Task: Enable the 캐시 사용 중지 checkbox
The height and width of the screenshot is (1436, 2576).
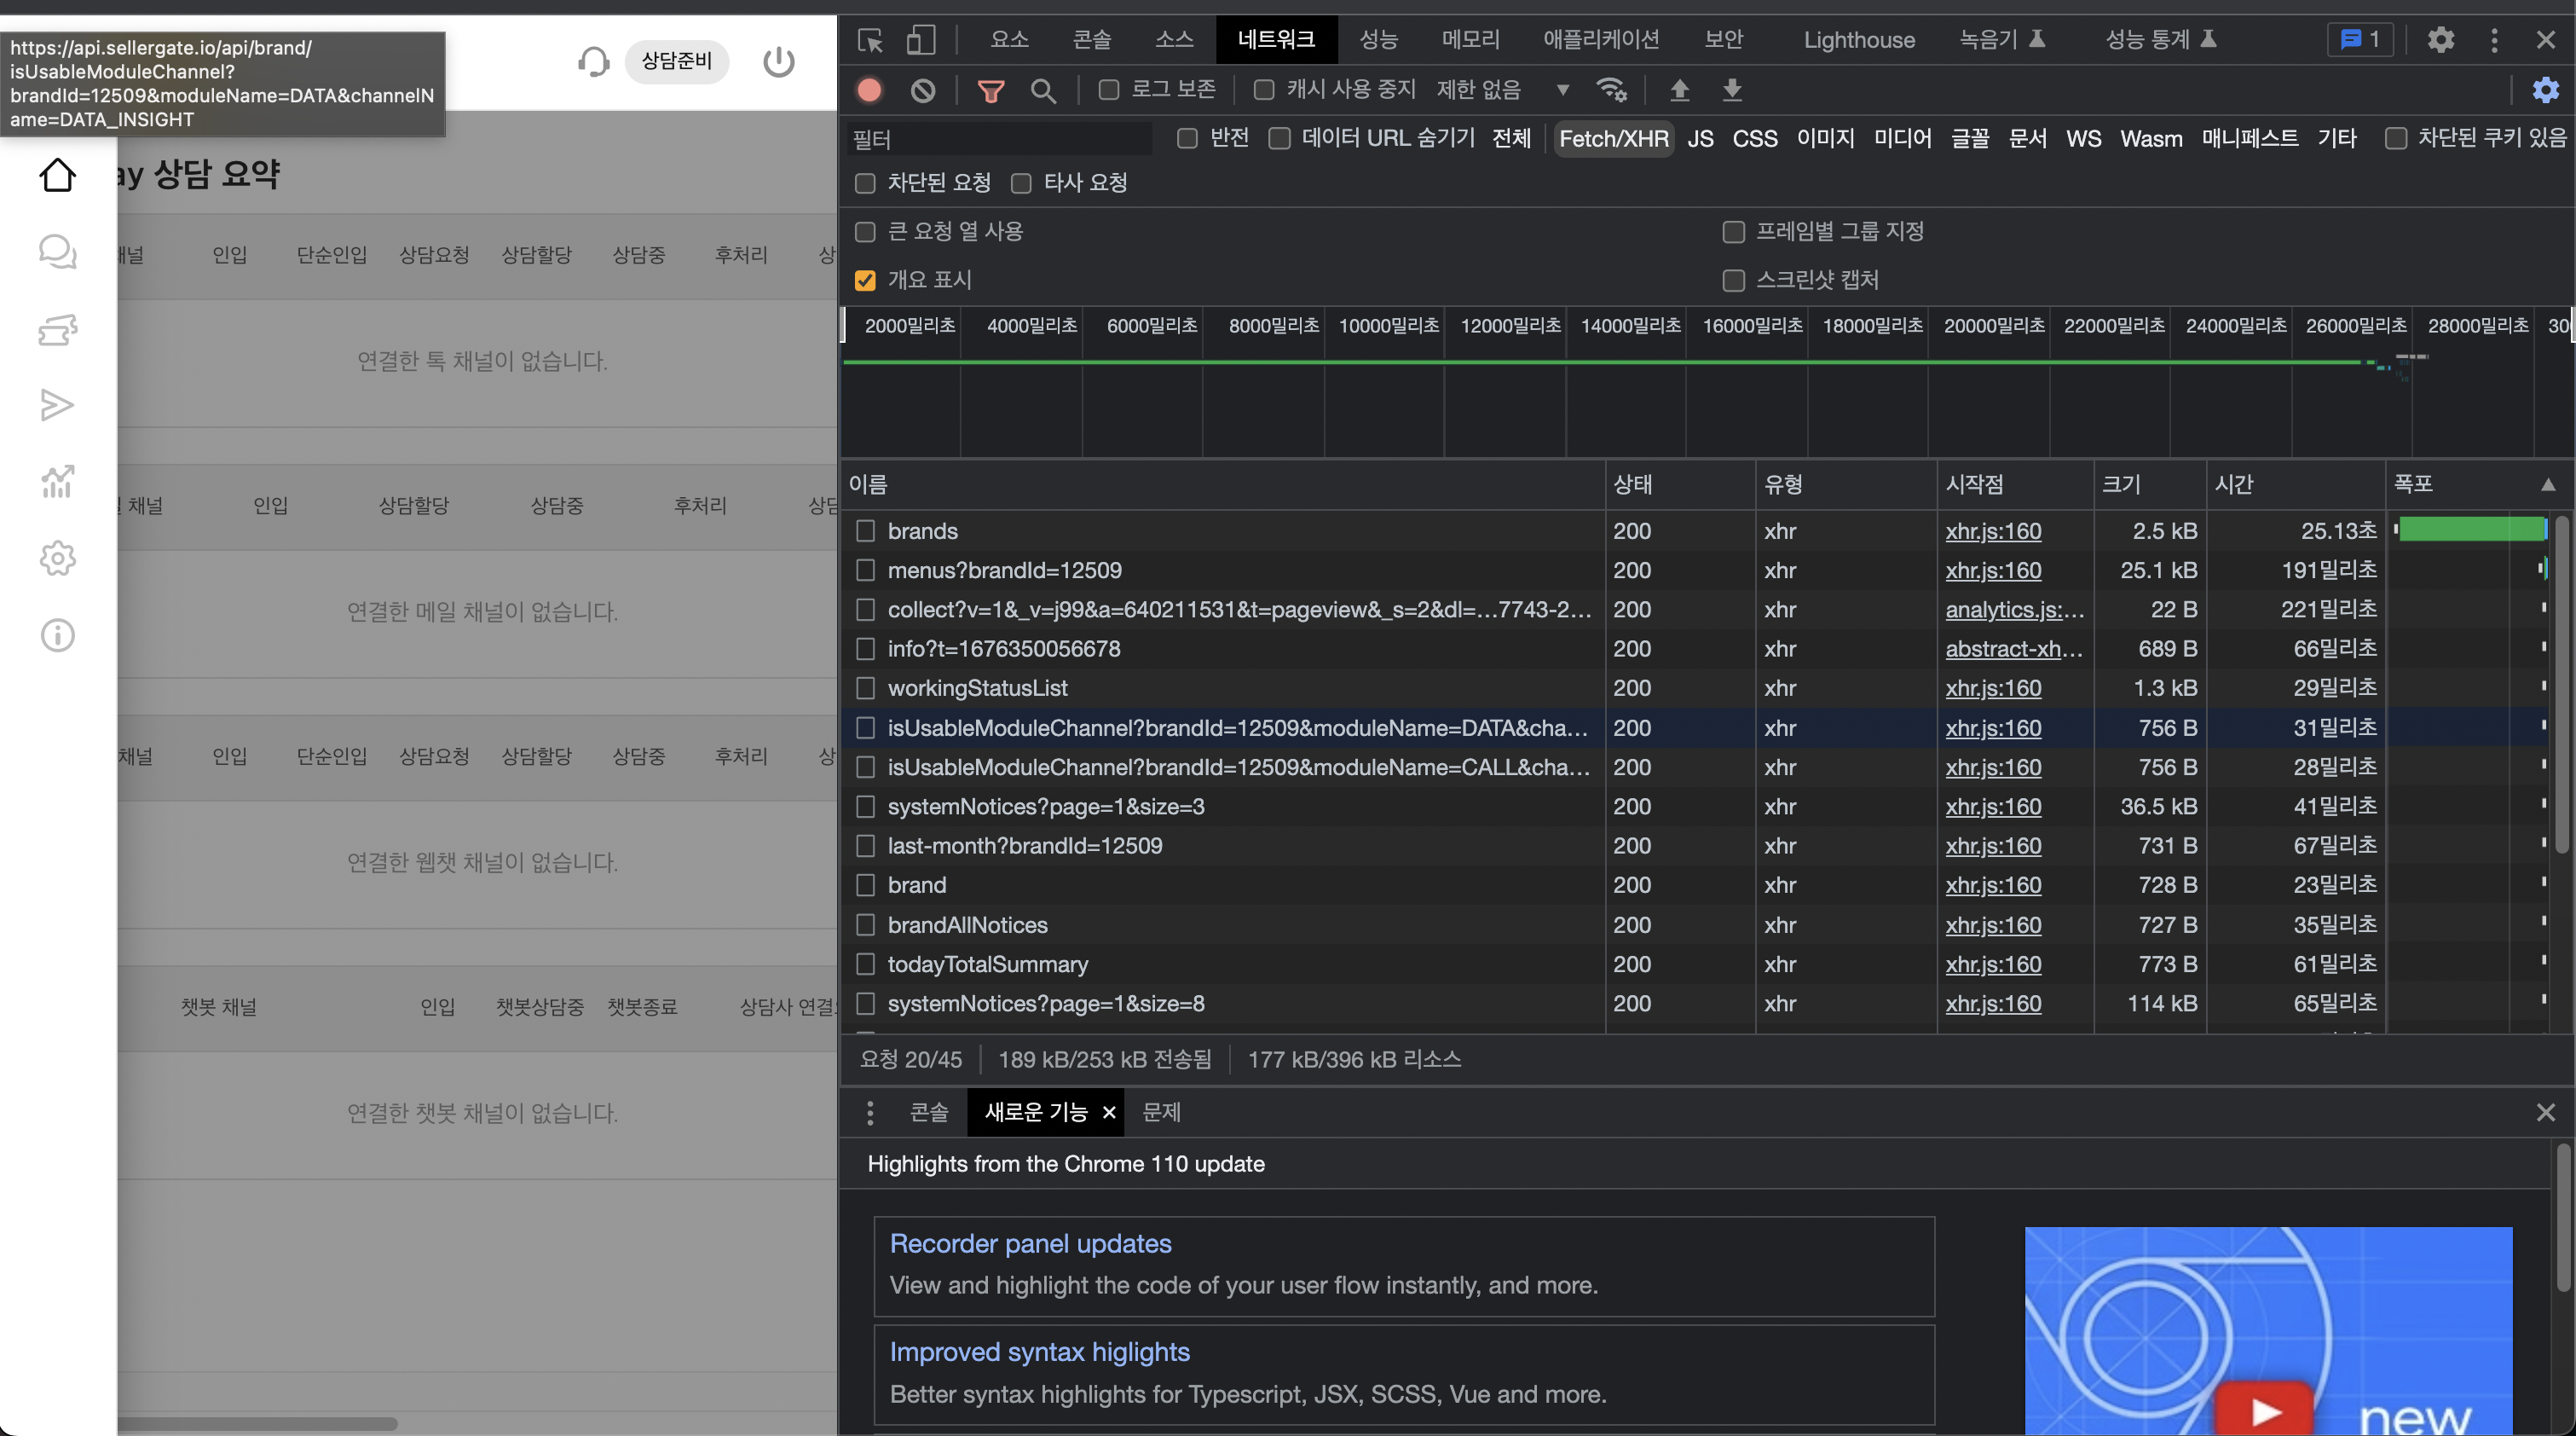Action: point(1264,90)
